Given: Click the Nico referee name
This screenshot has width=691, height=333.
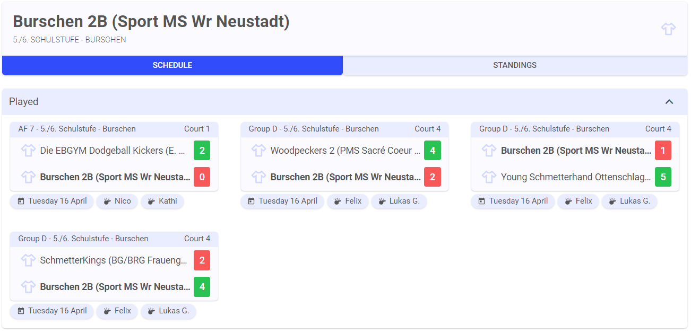Looking at the screenshot, I should 123,201.
